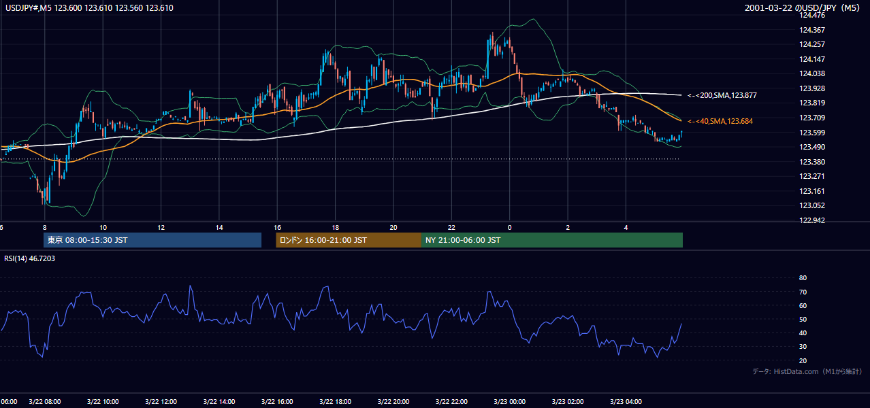Click the RSI 60 level label
This screenshot has width=870, height=408.
803,305
